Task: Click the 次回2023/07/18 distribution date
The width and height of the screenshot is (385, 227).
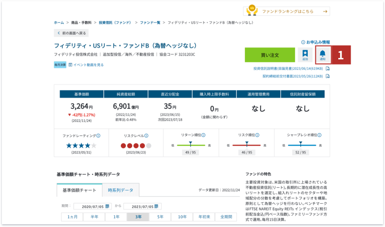Action: (170, 120)
